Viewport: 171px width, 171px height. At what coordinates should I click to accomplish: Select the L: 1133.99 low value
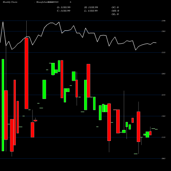pos(91,11)
